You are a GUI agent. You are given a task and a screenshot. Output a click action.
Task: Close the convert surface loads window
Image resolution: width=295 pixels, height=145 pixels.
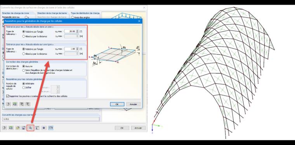(x=144, y=8)
